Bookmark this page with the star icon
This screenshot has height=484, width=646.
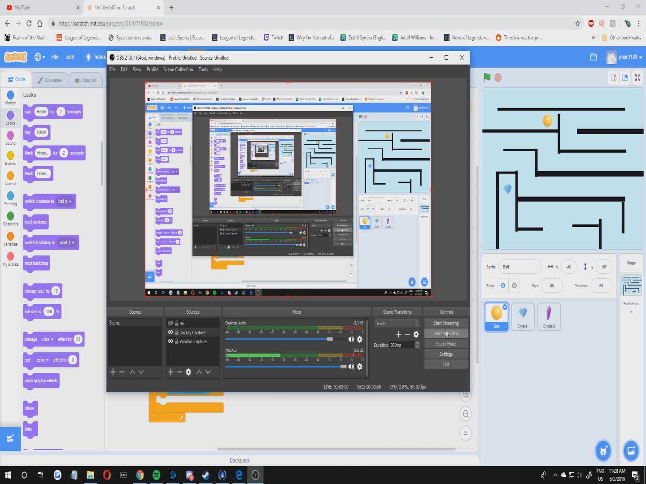click(x=577, y=23)
